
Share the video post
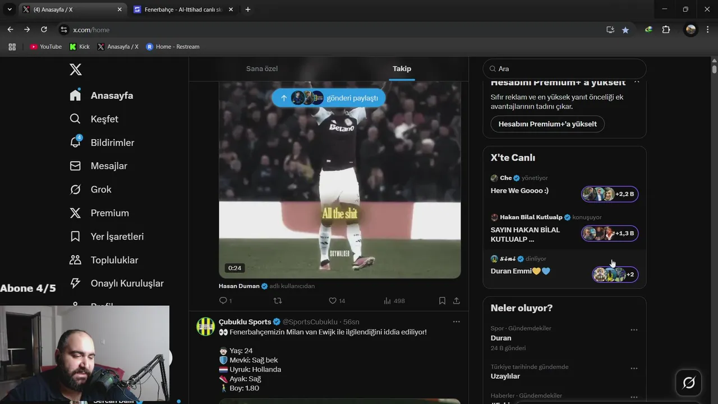[x=457, y=301]
